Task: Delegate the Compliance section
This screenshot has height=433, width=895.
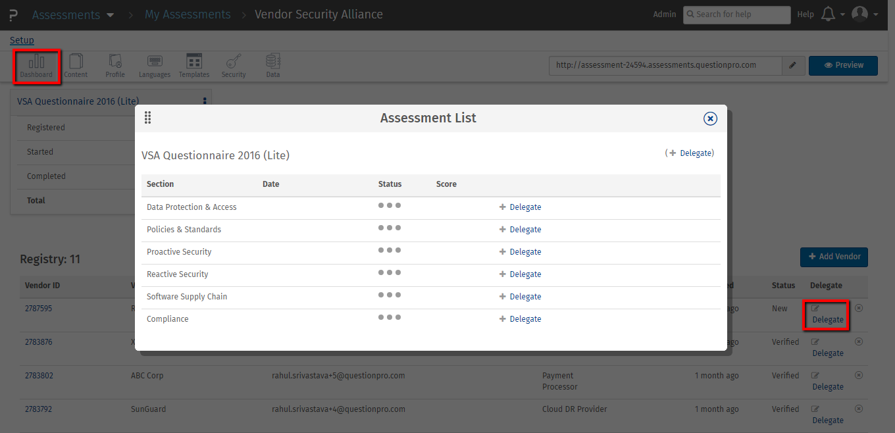Action: [x=524, y=319]
